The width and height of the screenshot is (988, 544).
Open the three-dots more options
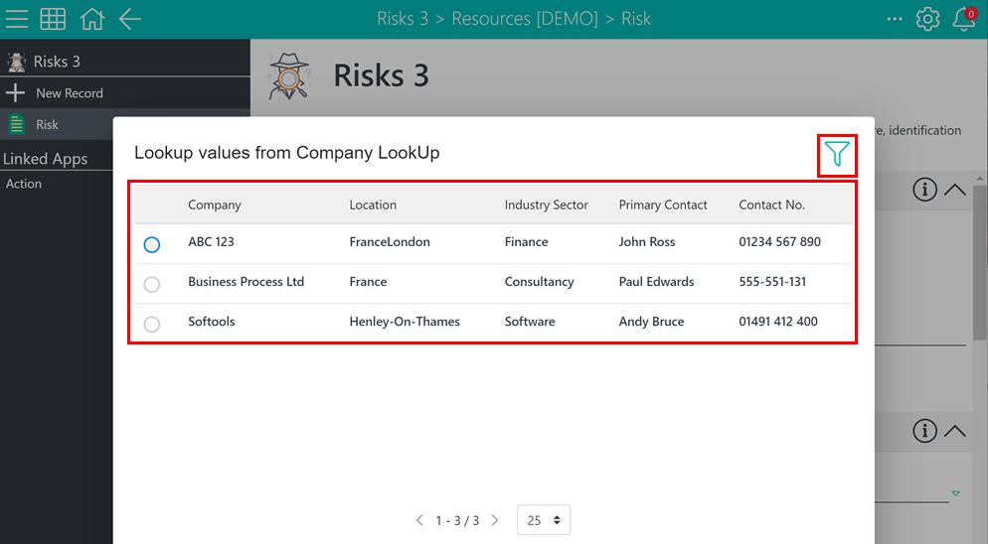(x=895, y=19)
